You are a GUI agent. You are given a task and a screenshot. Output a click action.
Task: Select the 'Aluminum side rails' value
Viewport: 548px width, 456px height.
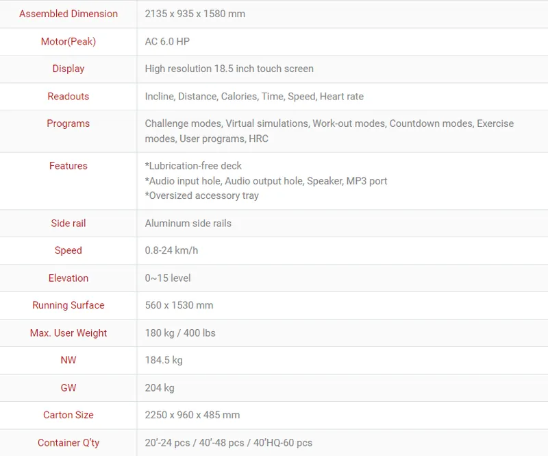188,224
